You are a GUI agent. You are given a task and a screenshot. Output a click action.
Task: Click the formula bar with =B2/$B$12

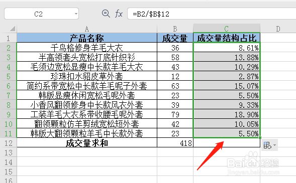point(212,14)
